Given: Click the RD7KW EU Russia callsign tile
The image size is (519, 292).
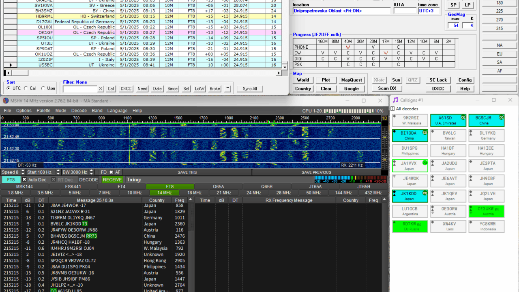Looking at the screenshot, I should pyautogui.click(x=410, y=226).
